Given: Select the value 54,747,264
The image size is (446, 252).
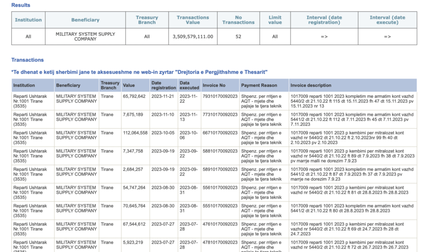Looking at the screenshot, I should click(134, 188).
